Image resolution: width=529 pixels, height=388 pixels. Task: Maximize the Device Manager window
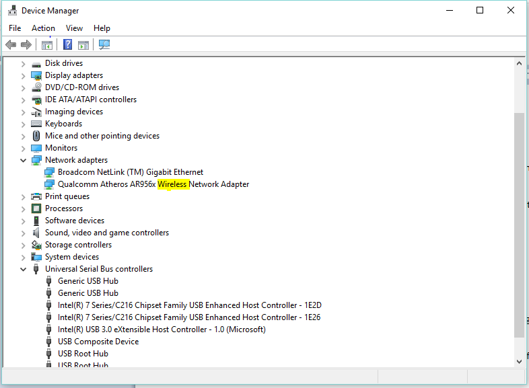point(480,11)
